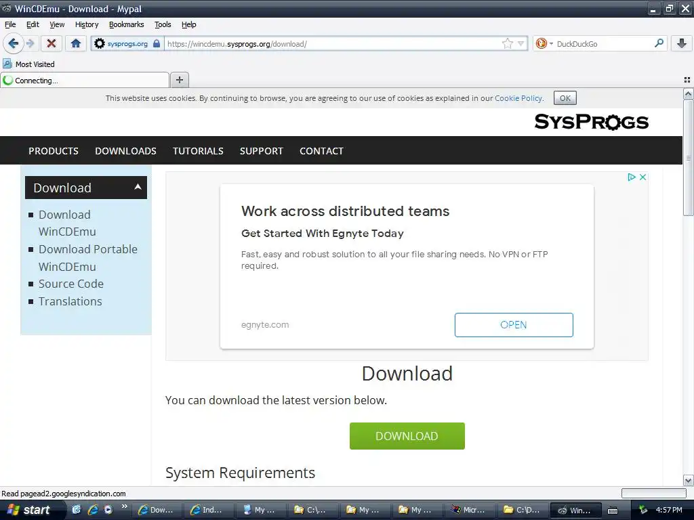Open TUTORIALS in the site navigation

[x=198, y=151]
